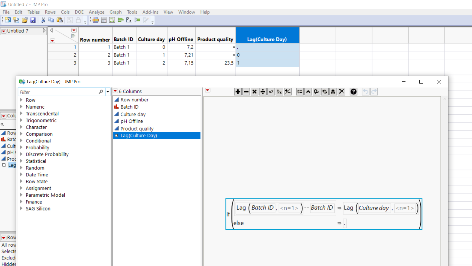The height and width of the screenshot is (266, 472).
Task: Click the Paste toolbar icon
Action: pyautogui.click(x=60, y=20)
